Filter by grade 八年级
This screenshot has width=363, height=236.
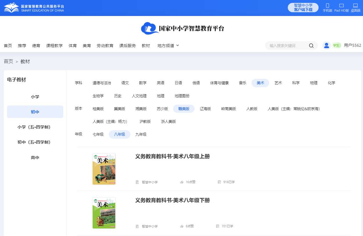(120, 134)
